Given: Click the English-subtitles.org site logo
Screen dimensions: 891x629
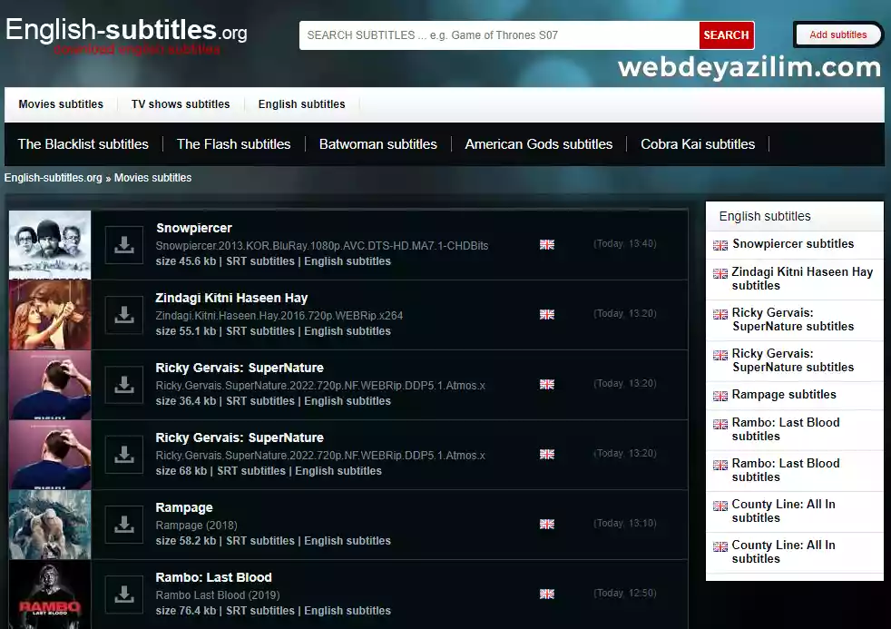Looking at the screenshot, I should [126, 34].
